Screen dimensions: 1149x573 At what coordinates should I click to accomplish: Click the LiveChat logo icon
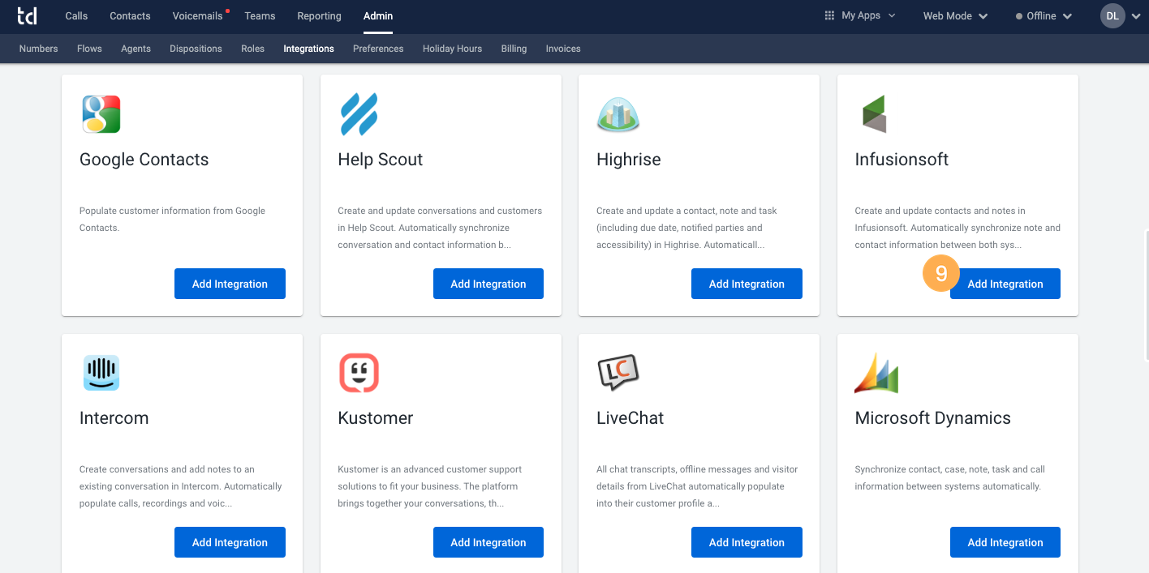pyautogui.click(x=618, y=373)
